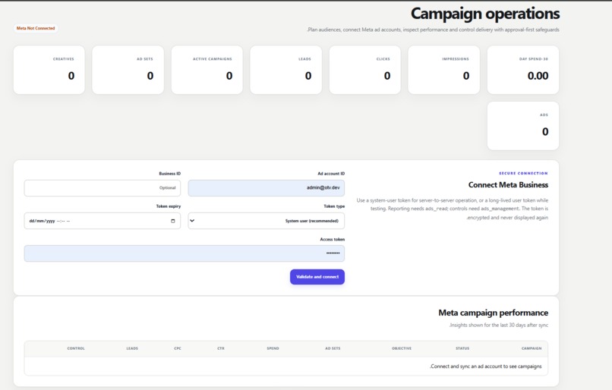Click the Token type dropdown chevron
Screen dimensions: 612x390
pyautogui.click(x=192, y=221)
